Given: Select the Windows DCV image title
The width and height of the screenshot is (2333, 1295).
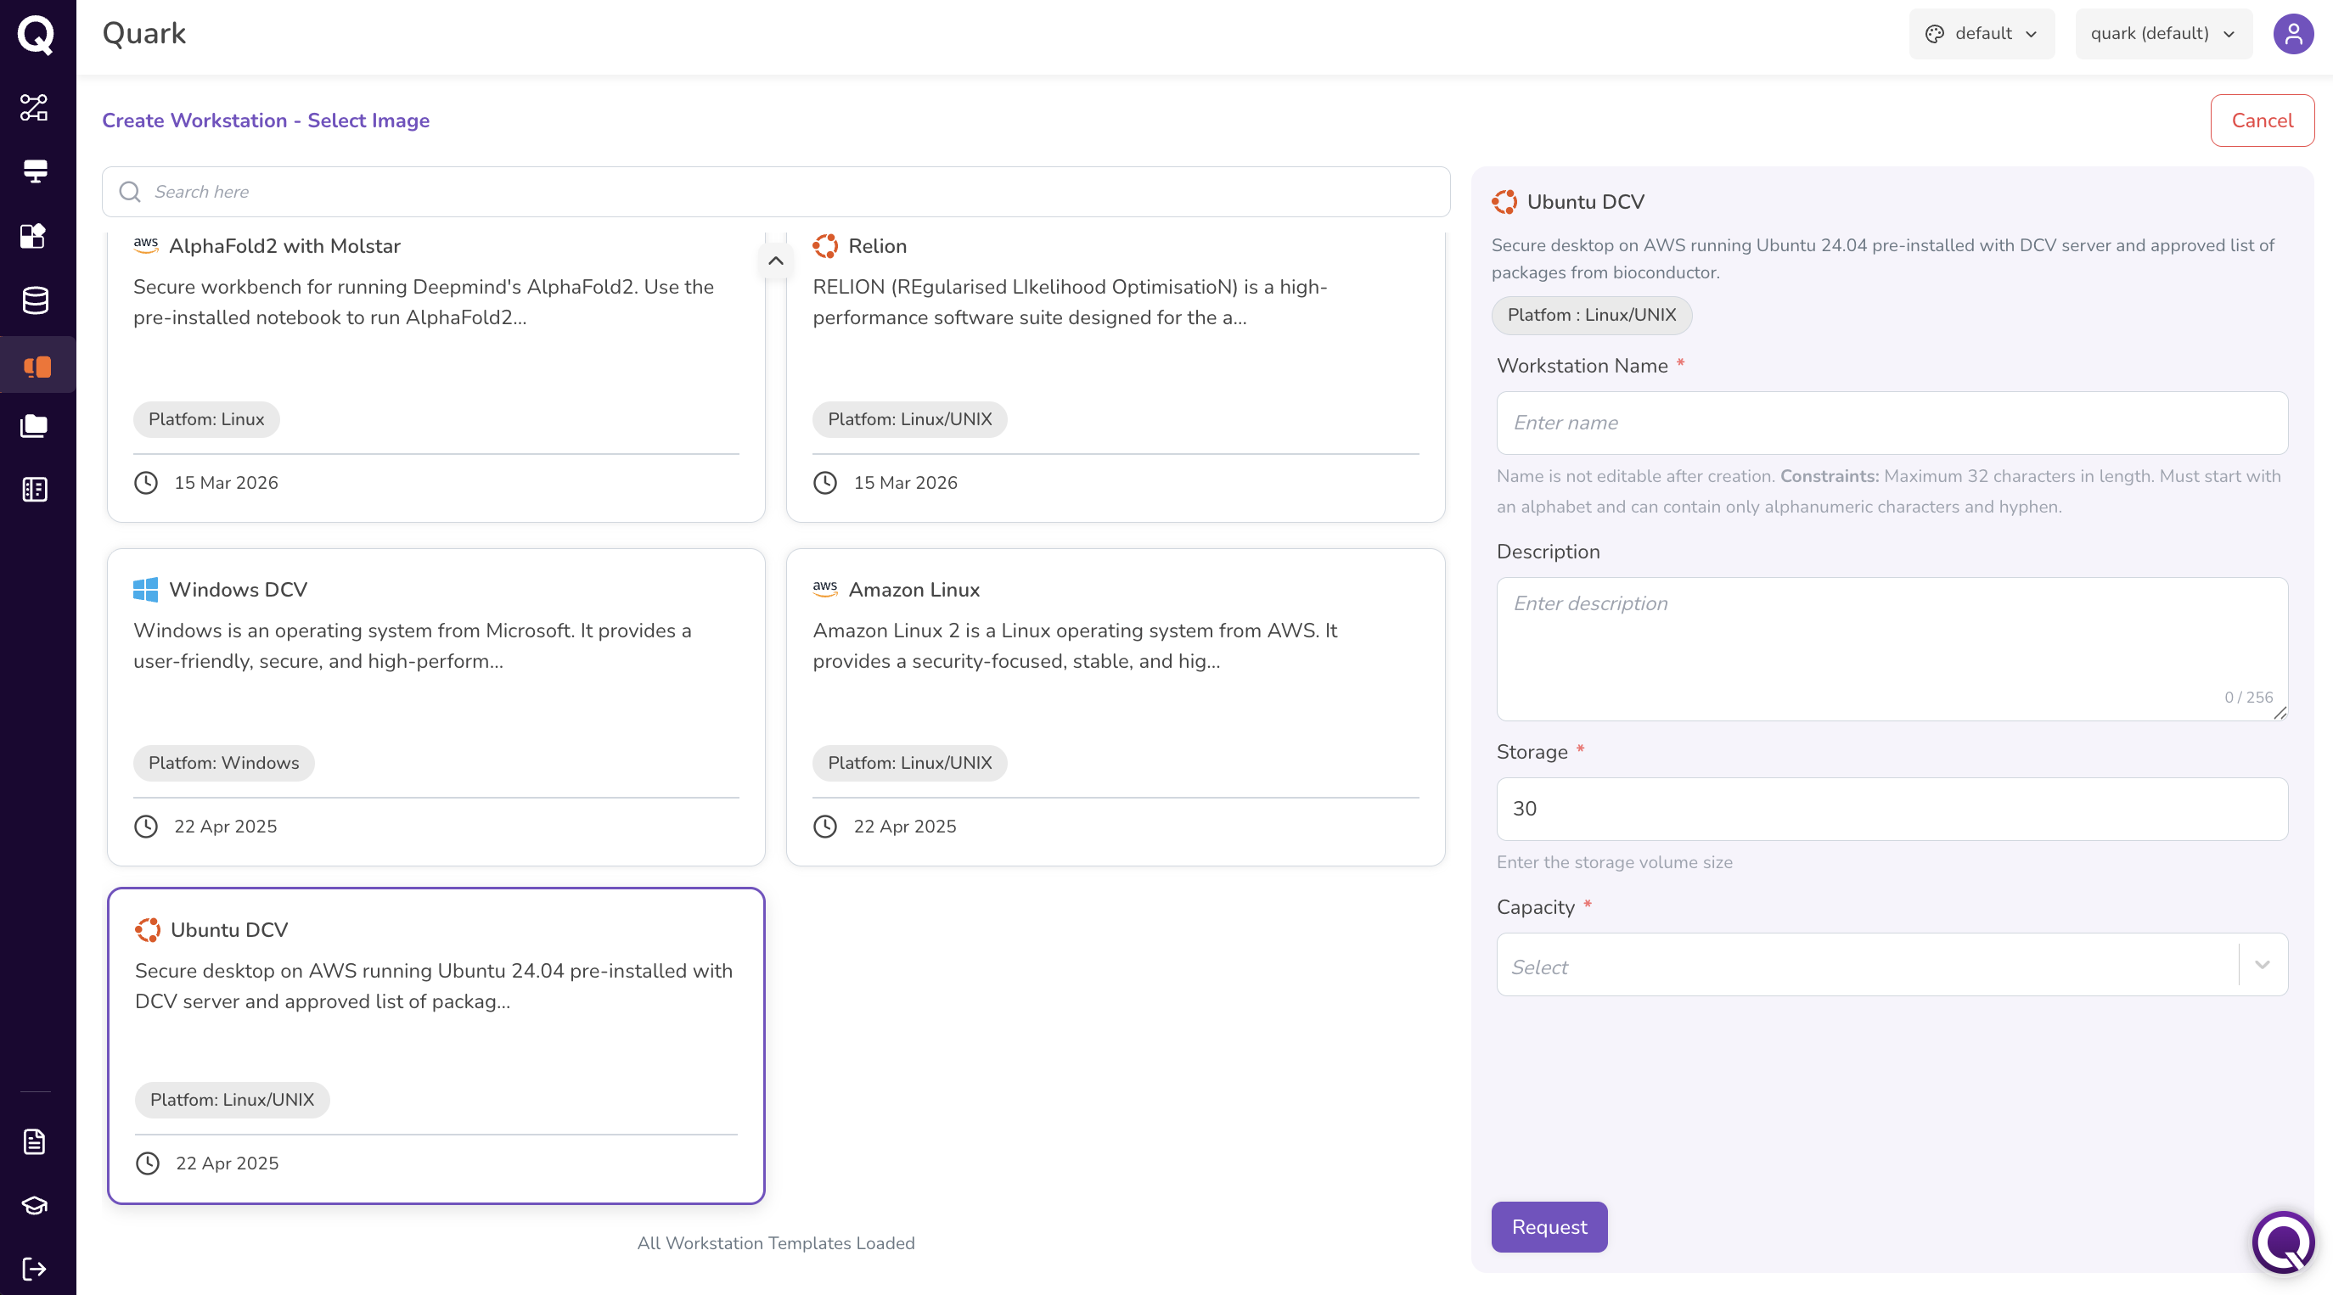Looking at the screenshot, I should coord(239,590).
